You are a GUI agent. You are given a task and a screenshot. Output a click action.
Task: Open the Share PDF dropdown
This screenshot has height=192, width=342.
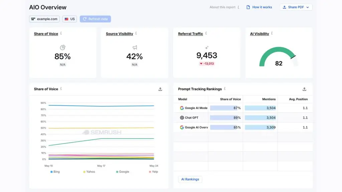pyautogui.click(x=296, y=7)
